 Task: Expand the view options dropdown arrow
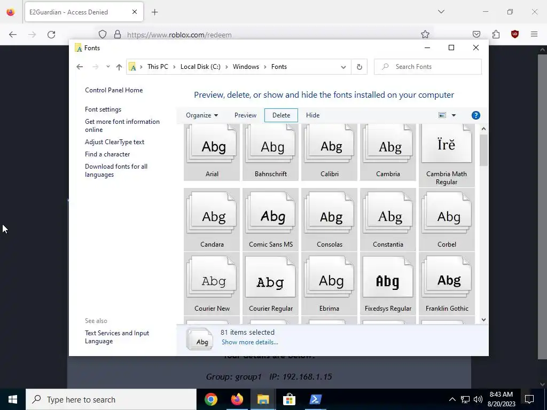(x=454, y=115)
